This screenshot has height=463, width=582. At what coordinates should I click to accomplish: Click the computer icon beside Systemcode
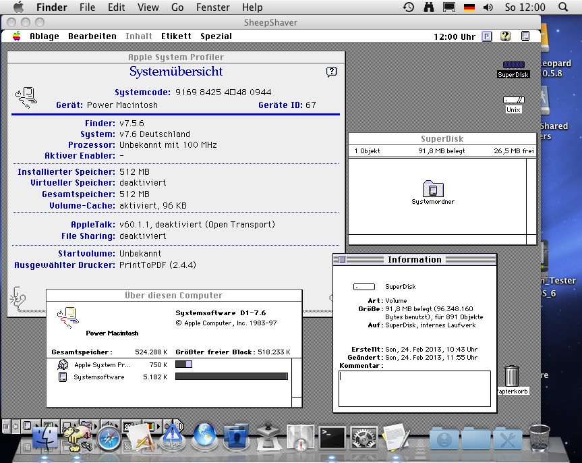(x=26, y=97)
